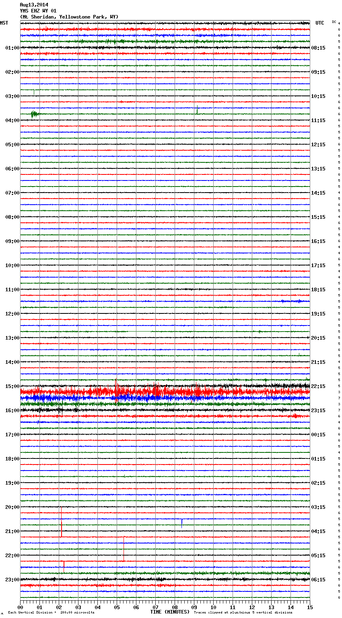The image size is (342, 618).
Task: Select the 09:00 MST time label
Action: click(x=12, y=241)
